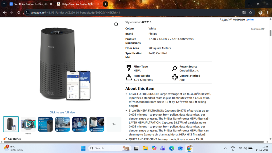Bookmark this page with the star icon

click(250, 12)
